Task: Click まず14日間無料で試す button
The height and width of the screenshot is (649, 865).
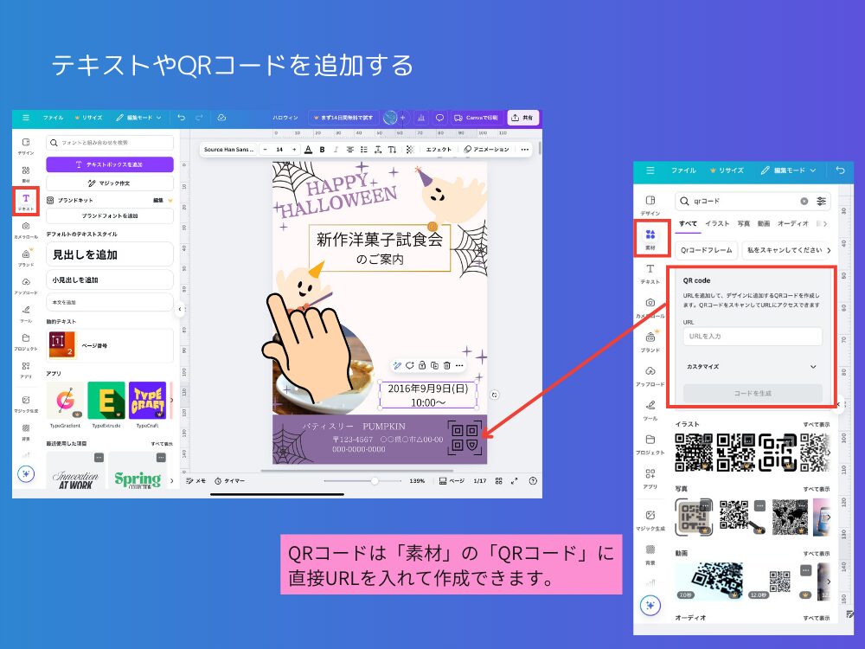Action: (343, 118)
